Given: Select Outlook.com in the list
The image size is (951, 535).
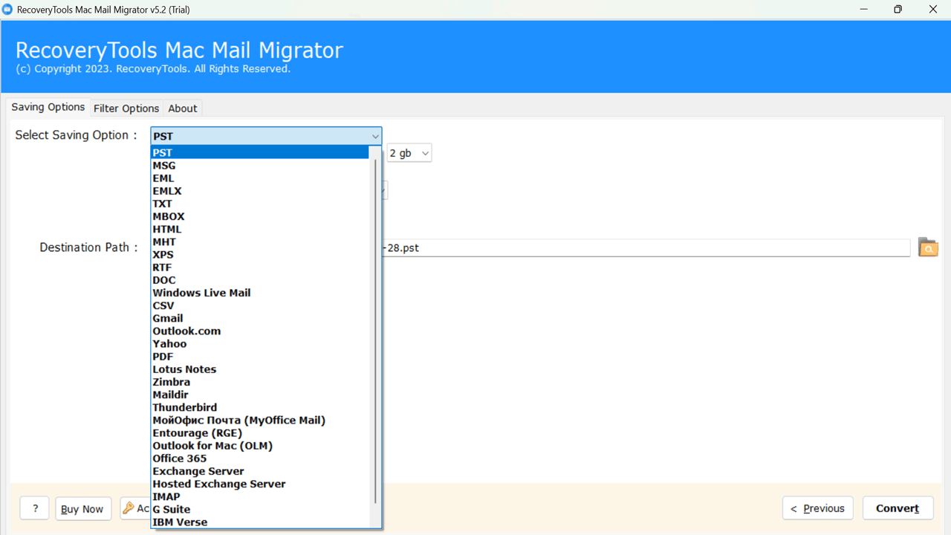Looking at the screenshot, I should pos(260,331).
